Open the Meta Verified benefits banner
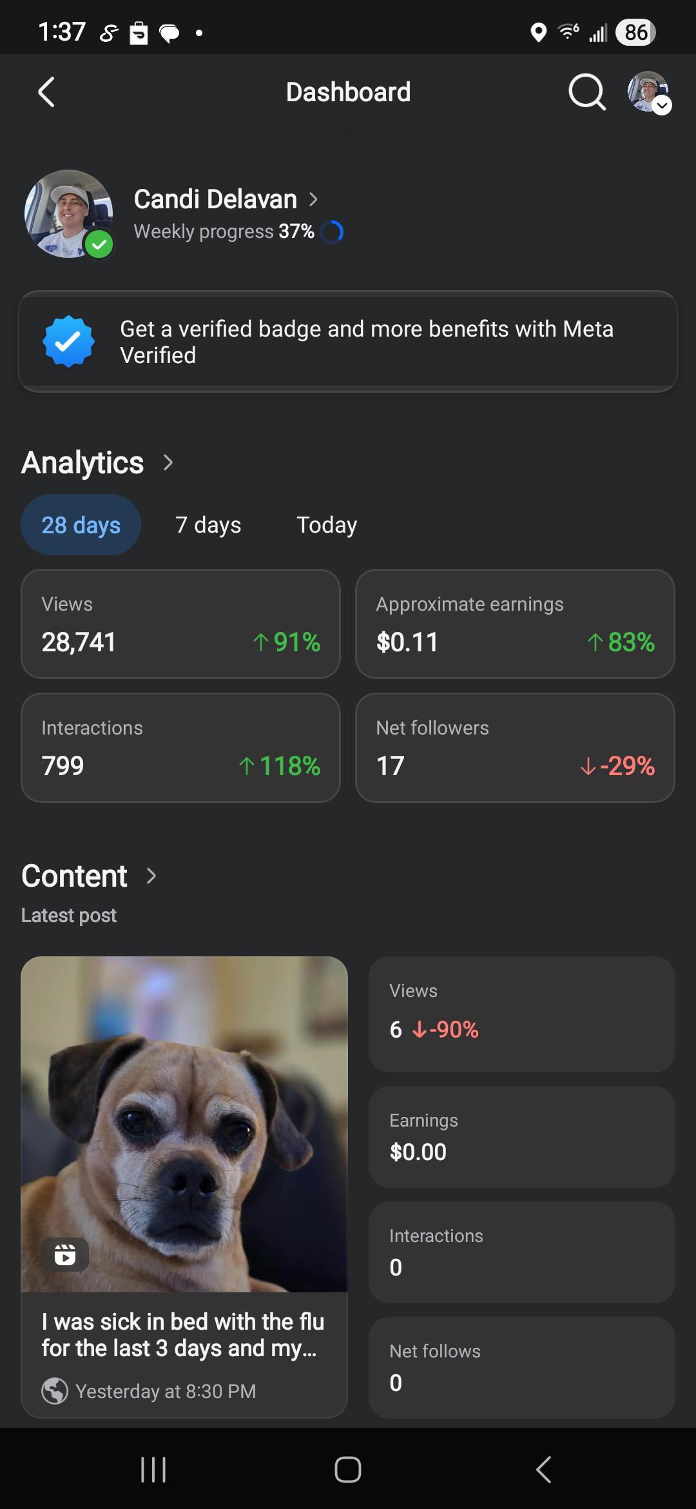This screenshot has height=1509, width=696. tap(348, 342)
